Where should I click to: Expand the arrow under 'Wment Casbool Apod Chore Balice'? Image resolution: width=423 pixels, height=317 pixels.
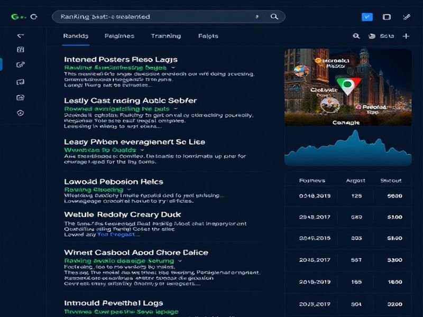click(180, 261)
